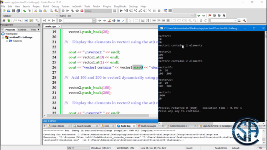Open the DoxyBlocks menu
Screen dimensions: 267x150
point(120,6)
